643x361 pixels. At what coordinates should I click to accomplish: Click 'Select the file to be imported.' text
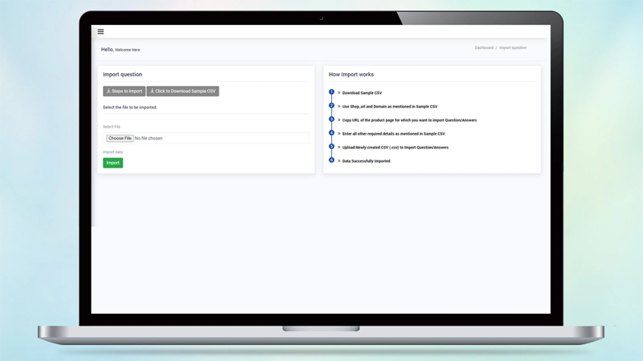pyautogui.click(x=129, y=107)
